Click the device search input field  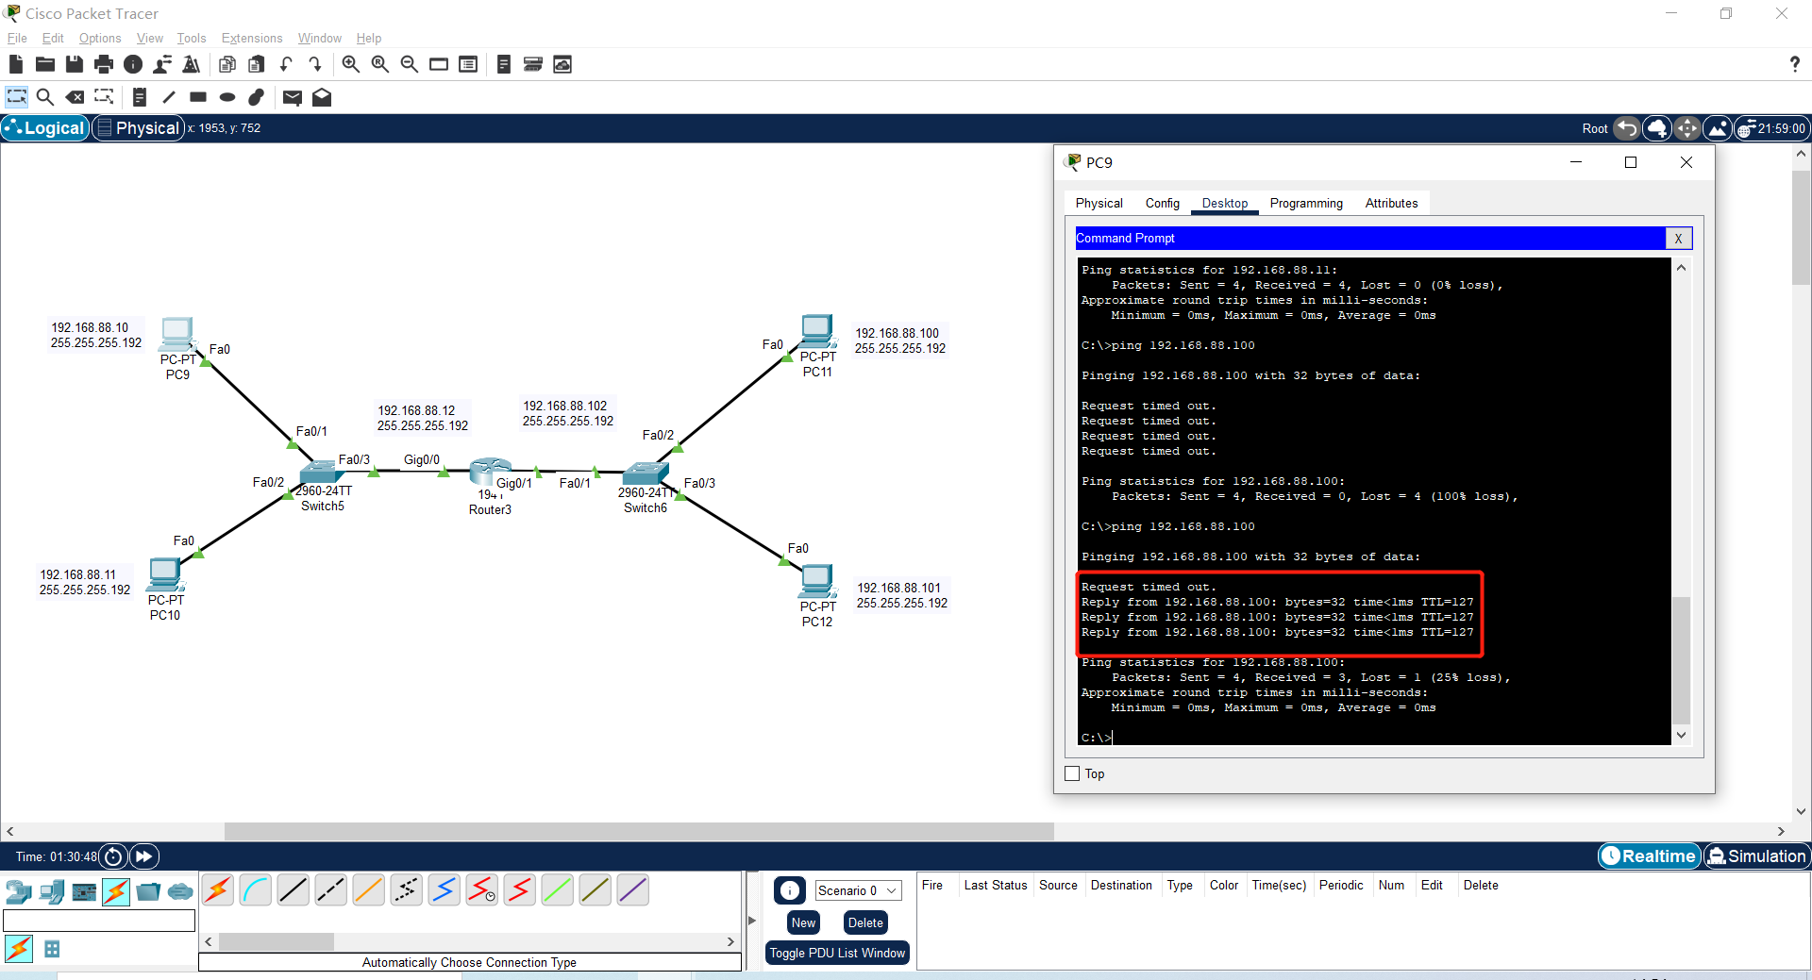pyautogui.click(x=99, y=921)
